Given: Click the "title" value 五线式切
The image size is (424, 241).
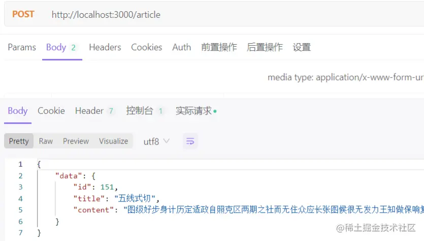Looking at the screenshot, I should coord(135,198).
